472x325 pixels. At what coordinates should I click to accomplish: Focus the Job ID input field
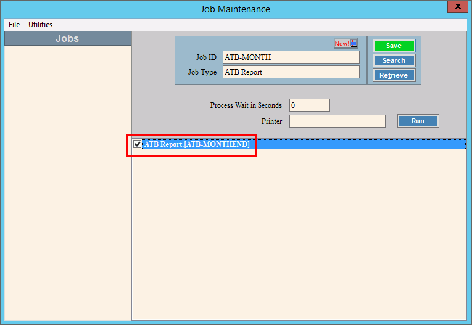291,57
